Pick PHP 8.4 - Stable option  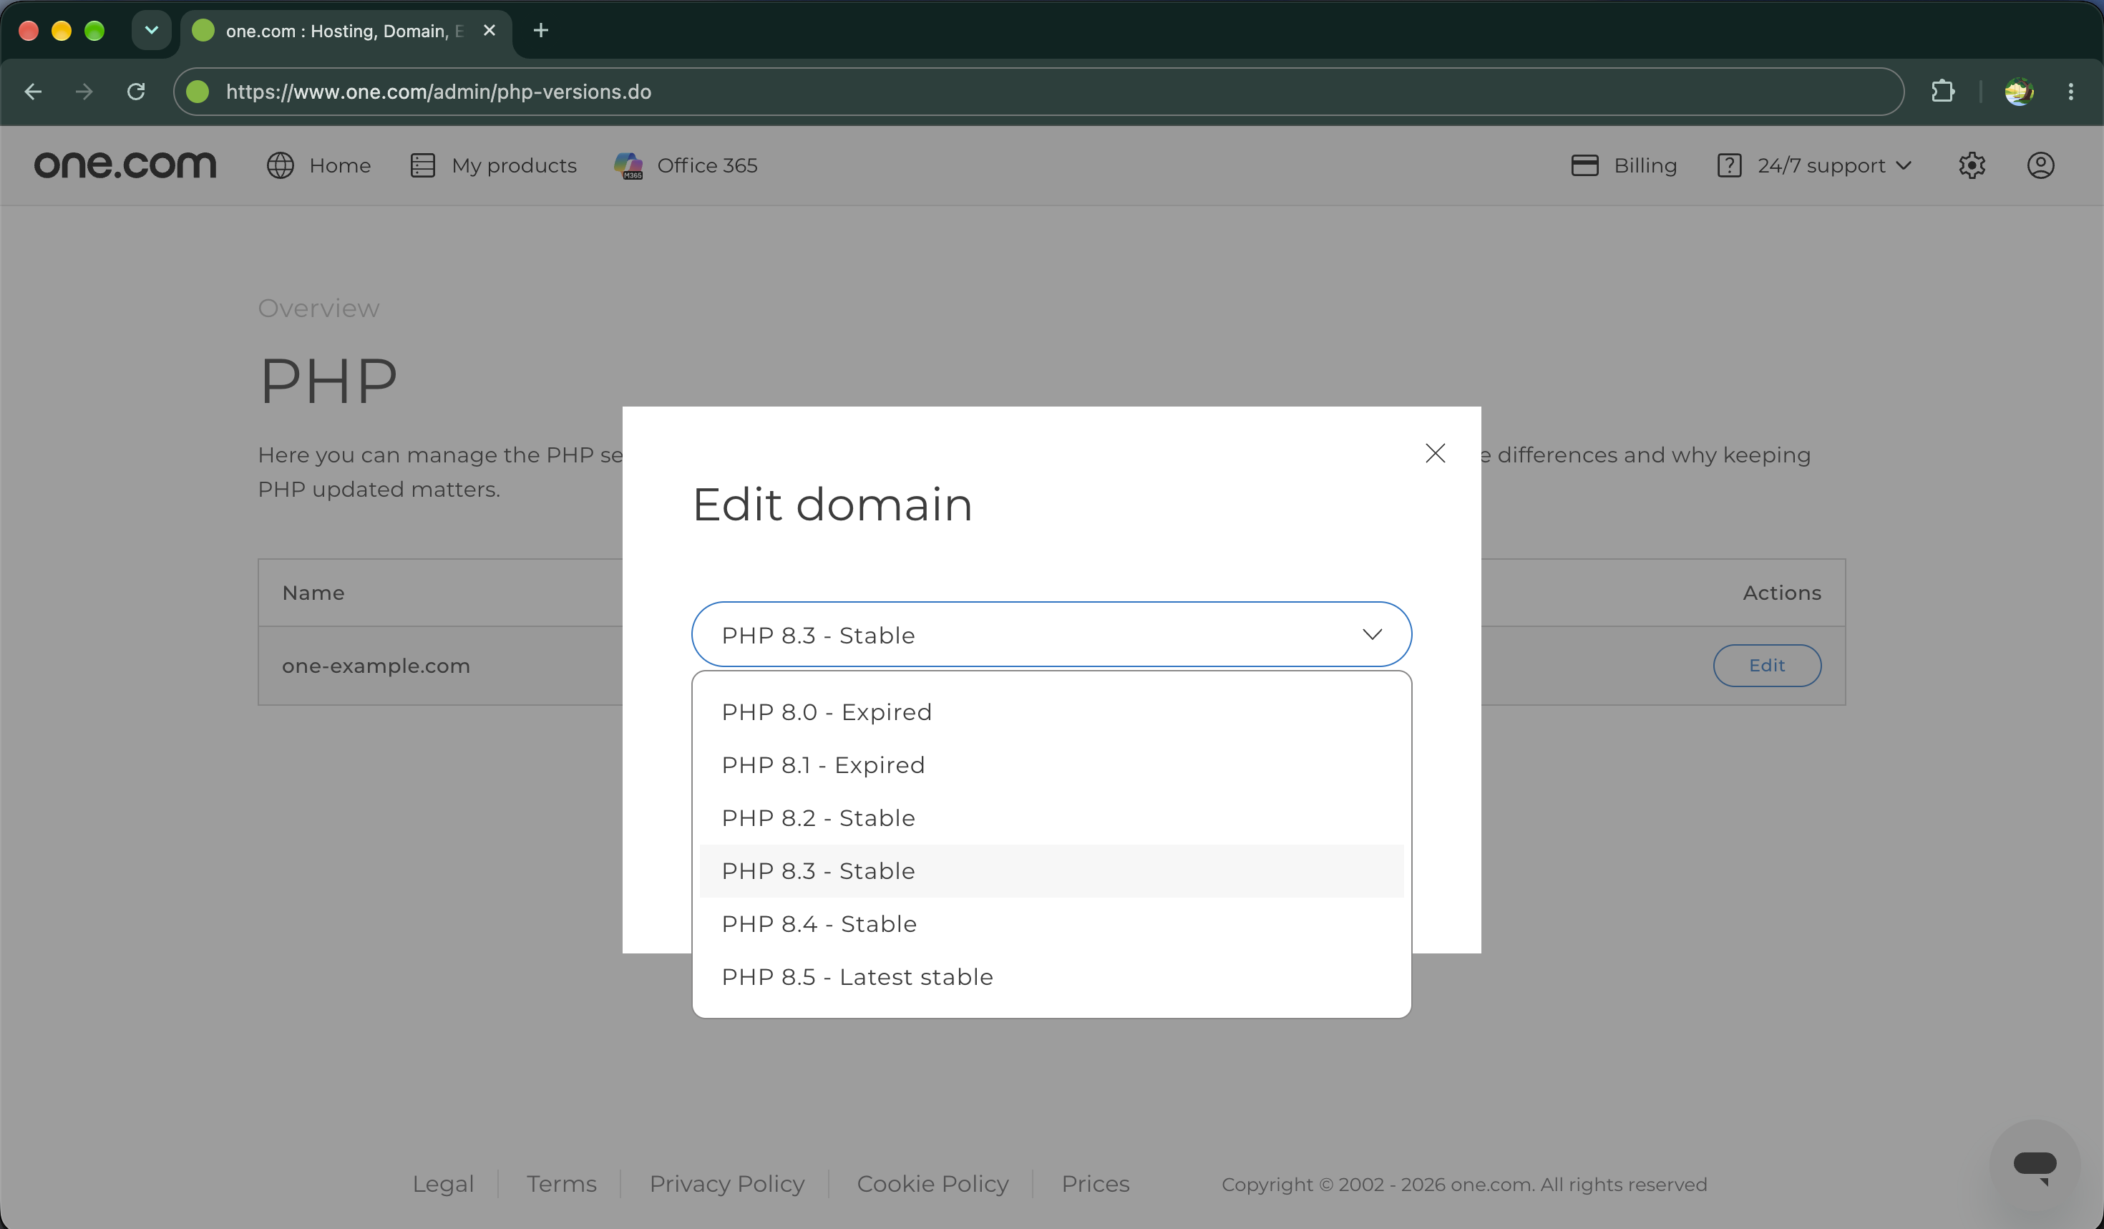click(x=1051, y=924)
